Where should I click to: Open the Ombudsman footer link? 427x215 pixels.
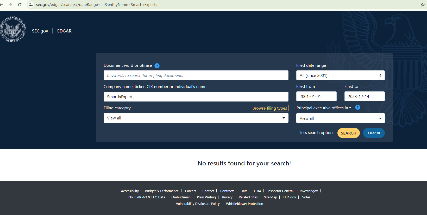[181, 197]
